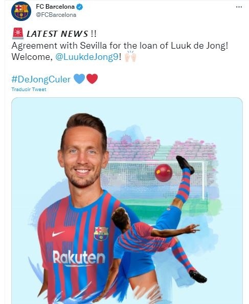Open the @FCBarcelona handle link
Screen dimensions: 249x304
coord(56,15)
